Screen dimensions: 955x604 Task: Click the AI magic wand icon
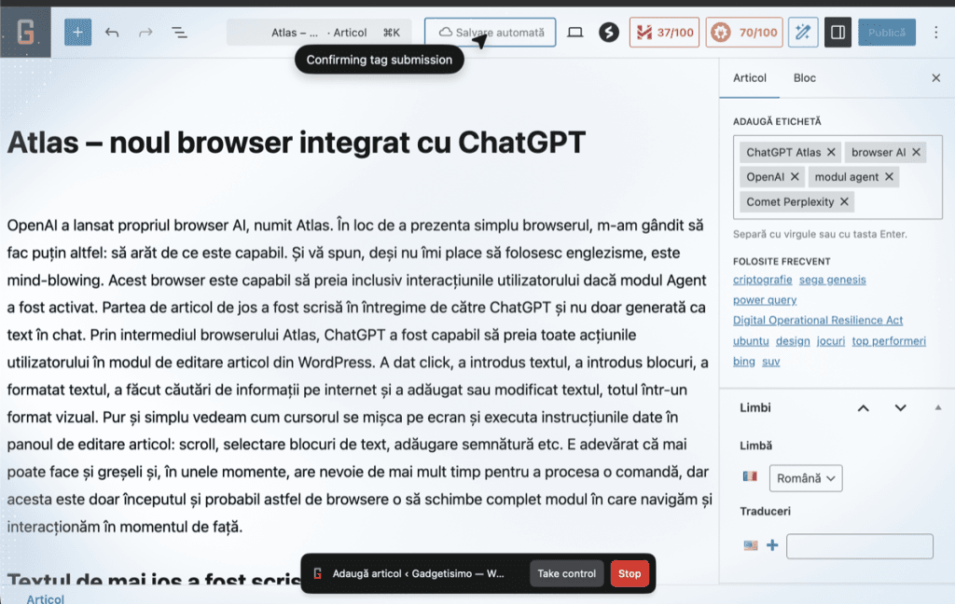click(803, 33)
